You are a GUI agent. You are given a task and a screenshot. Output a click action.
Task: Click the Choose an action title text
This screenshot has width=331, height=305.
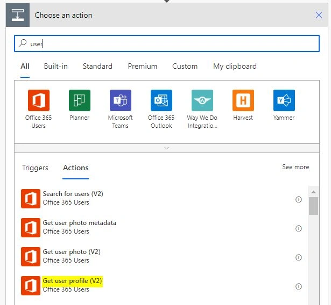(64, 15)
